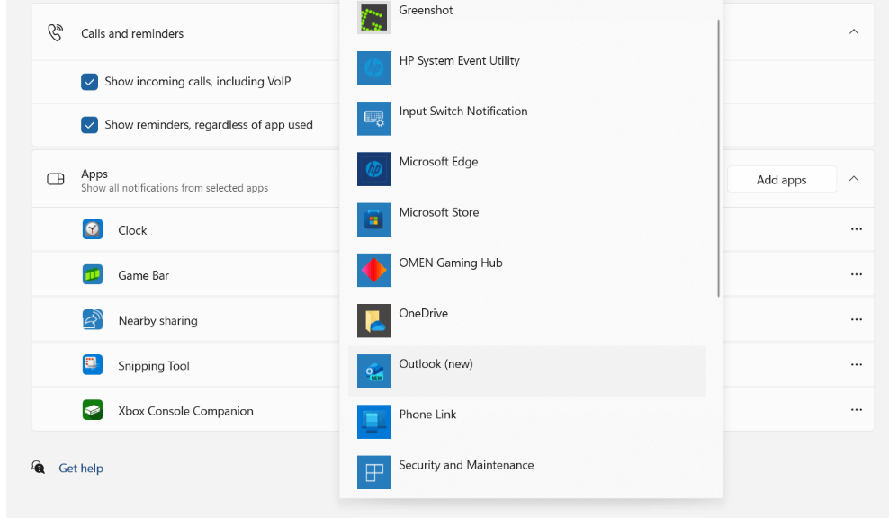Viewport: 889px width, 518px height.
Task: Open the Get help link
Action: (x=81, y=469)
